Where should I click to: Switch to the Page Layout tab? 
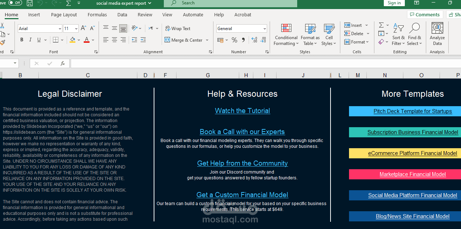click(x=64, y=15)
